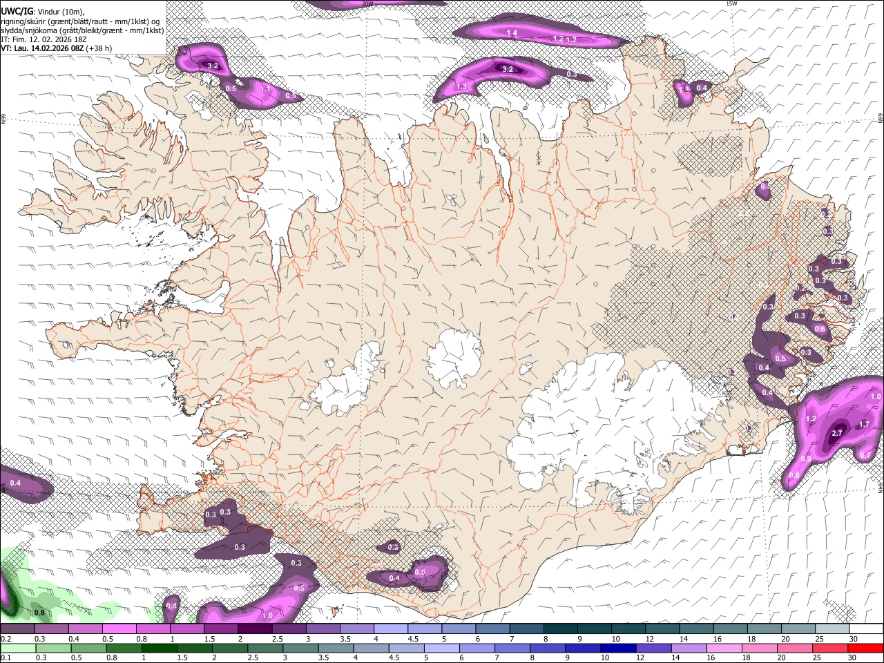This screenshot has height=663, width=884.
Task: Select the deep blue swatch labeled 10 in bottom row
Action: click(x=619, y=648)
